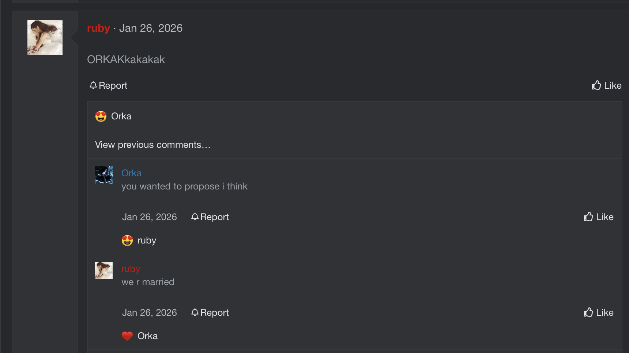Like ruby's "we r married" comment
This screenshot has width=629, height=353.
(599, 312)
